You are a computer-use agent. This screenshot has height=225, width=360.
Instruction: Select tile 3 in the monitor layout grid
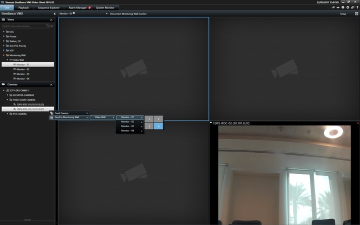click(149, 126)
